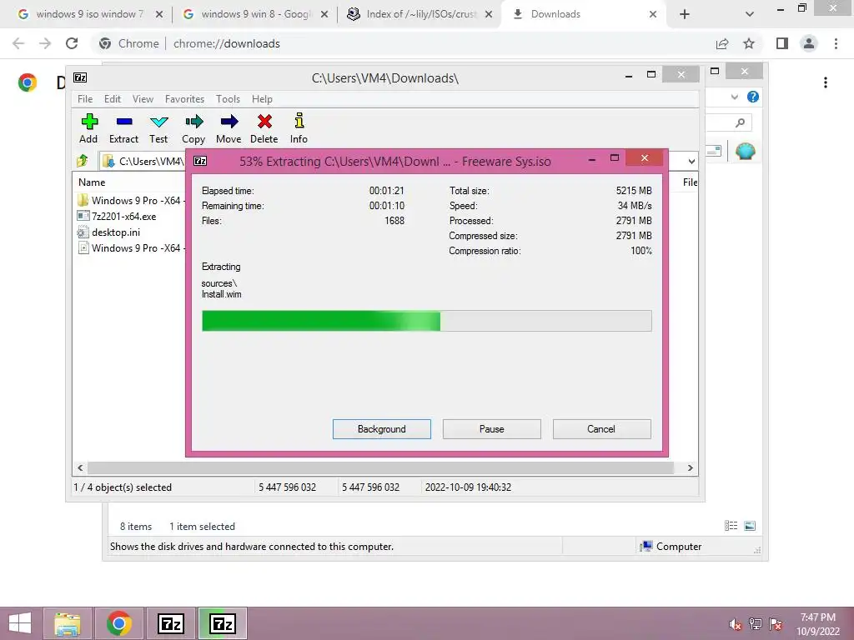Open Chrome tab search dropdown

pyautogui.click(x=750, y=14)
